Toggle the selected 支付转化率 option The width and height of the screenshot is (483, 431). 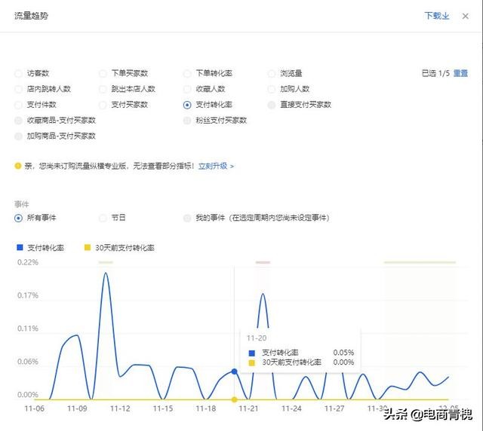[x=187, y=105]
